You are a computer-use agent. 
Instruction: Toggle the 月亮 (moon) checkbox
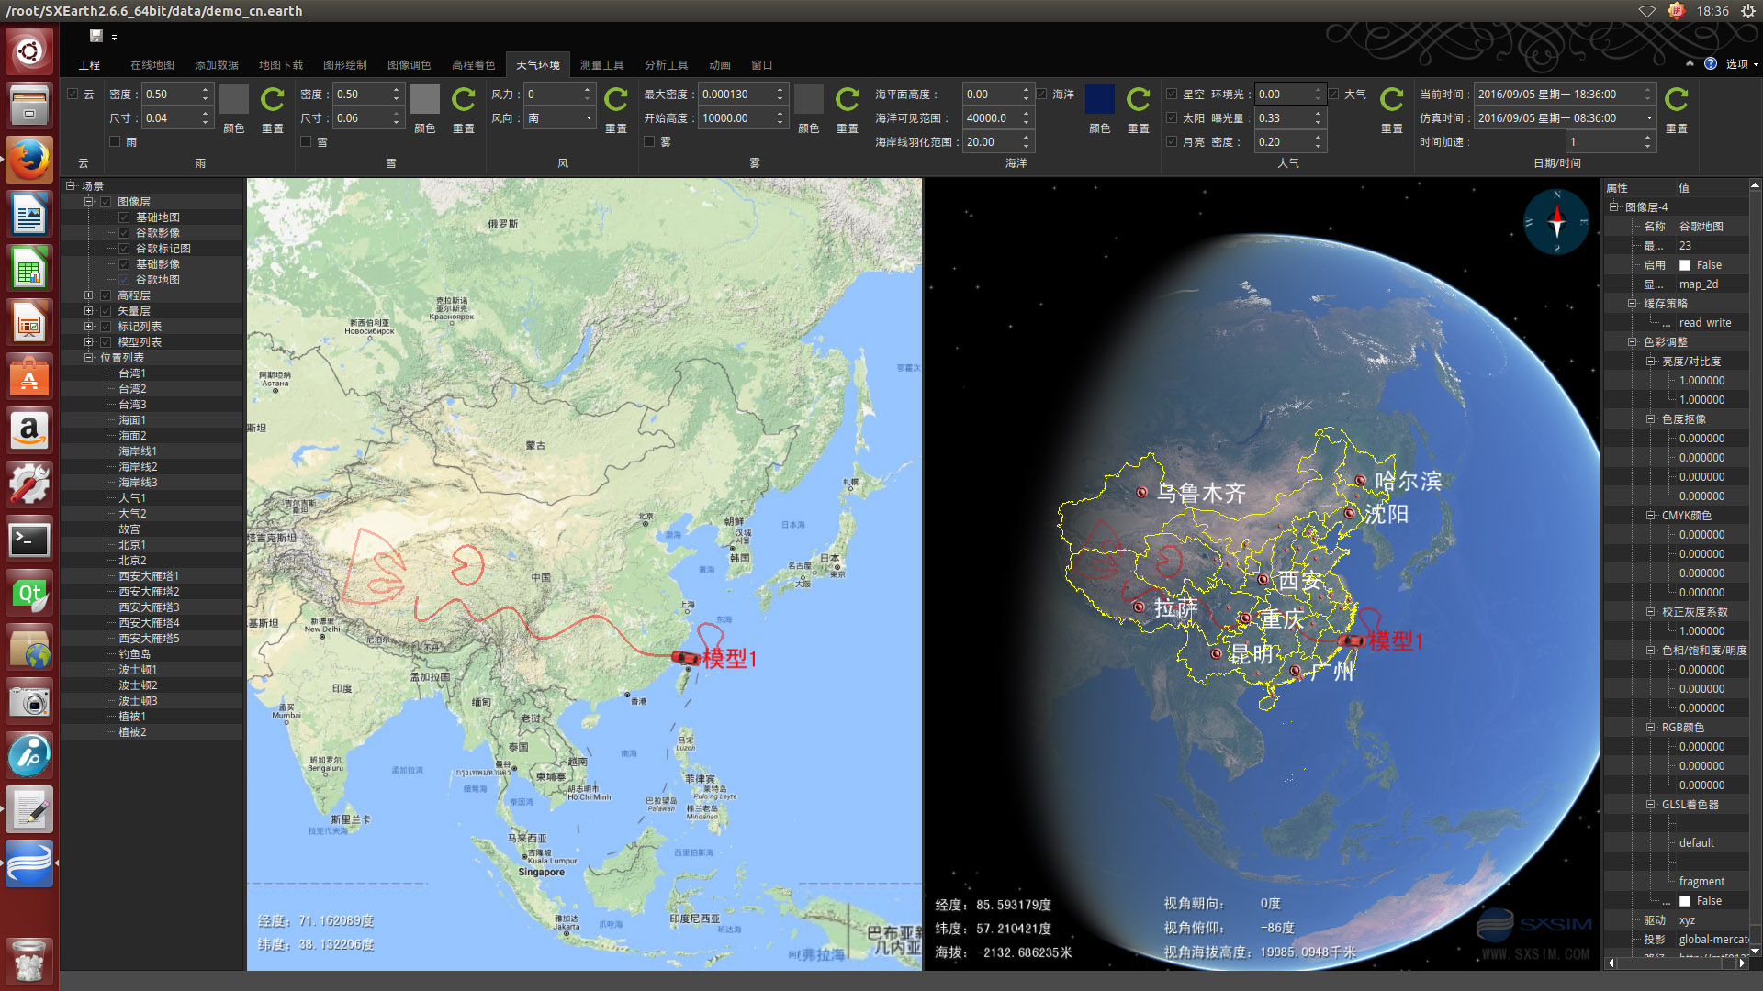click(x=1172, y=141)
